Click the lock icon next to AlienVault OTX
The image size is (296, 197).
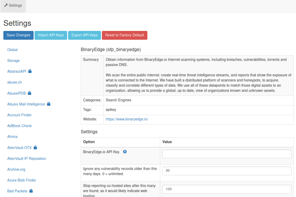coord(35,148)
